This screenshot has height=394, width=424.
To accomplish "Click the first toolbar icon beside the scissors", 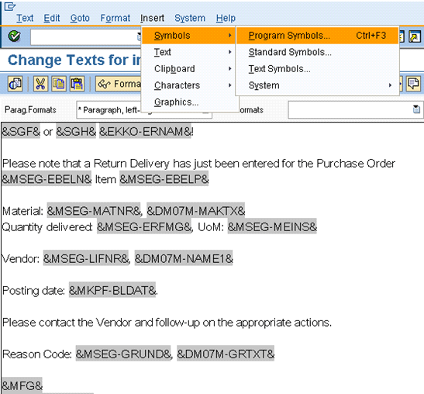I will pyautogui.click(x=16, y=84).
